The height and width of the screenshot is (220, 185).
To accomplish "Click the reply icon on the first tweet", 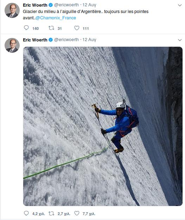I will [x=26, y=28].
